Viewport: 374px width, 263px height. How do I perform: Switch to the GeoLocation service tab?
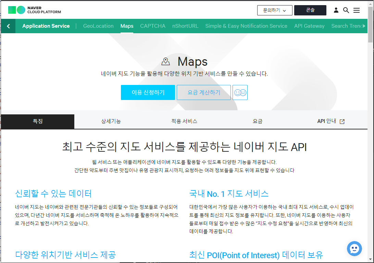(x=98, y=26)
